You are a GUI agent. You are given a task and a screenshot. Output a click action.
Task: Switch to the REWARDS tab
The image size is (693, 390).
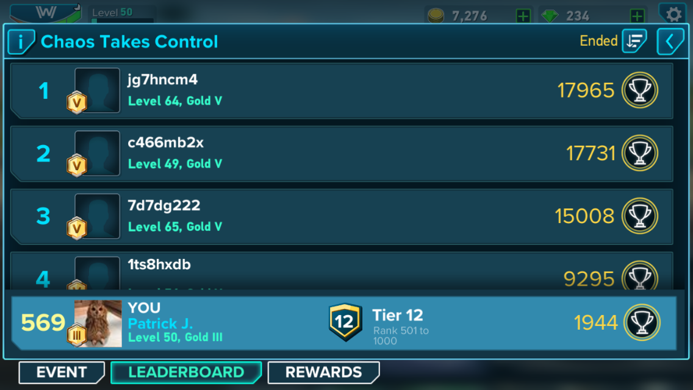323,372
